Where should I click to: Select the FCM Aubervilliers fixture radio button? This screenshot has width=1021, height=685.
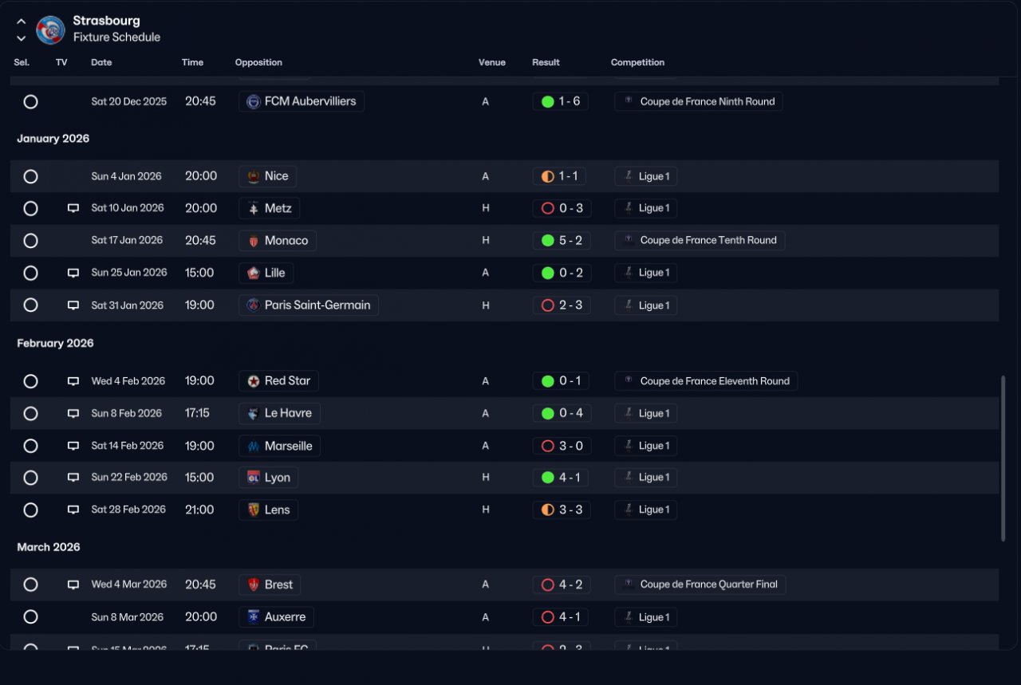pyautogui.click(x=30, y=101)
